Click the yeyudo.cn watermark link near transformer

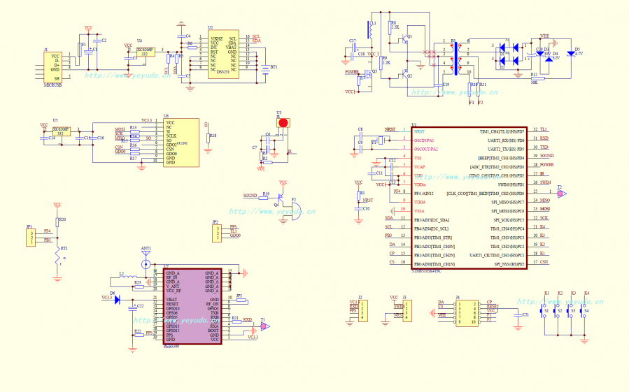click(453, 92)
